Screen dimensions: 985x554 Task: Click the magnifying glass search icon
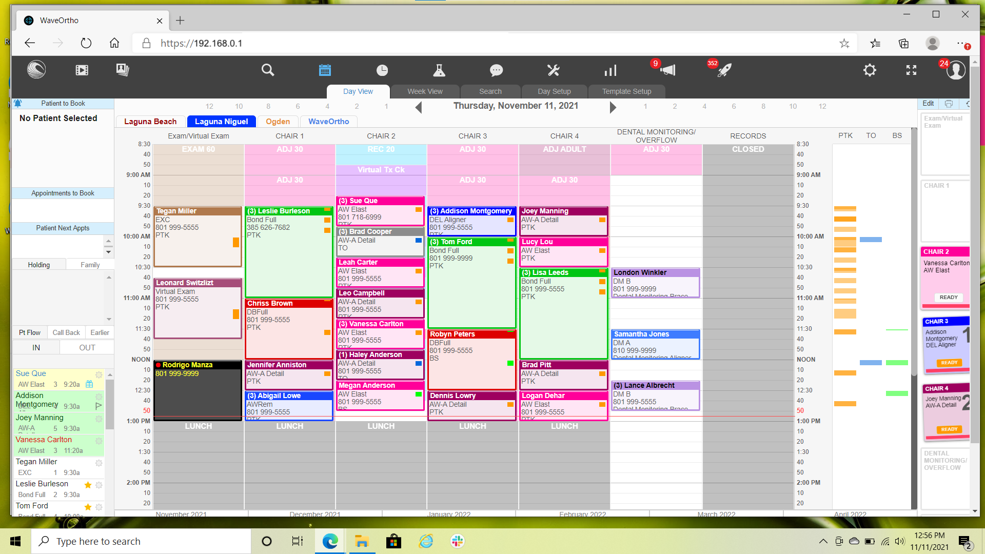coord(268,70)
